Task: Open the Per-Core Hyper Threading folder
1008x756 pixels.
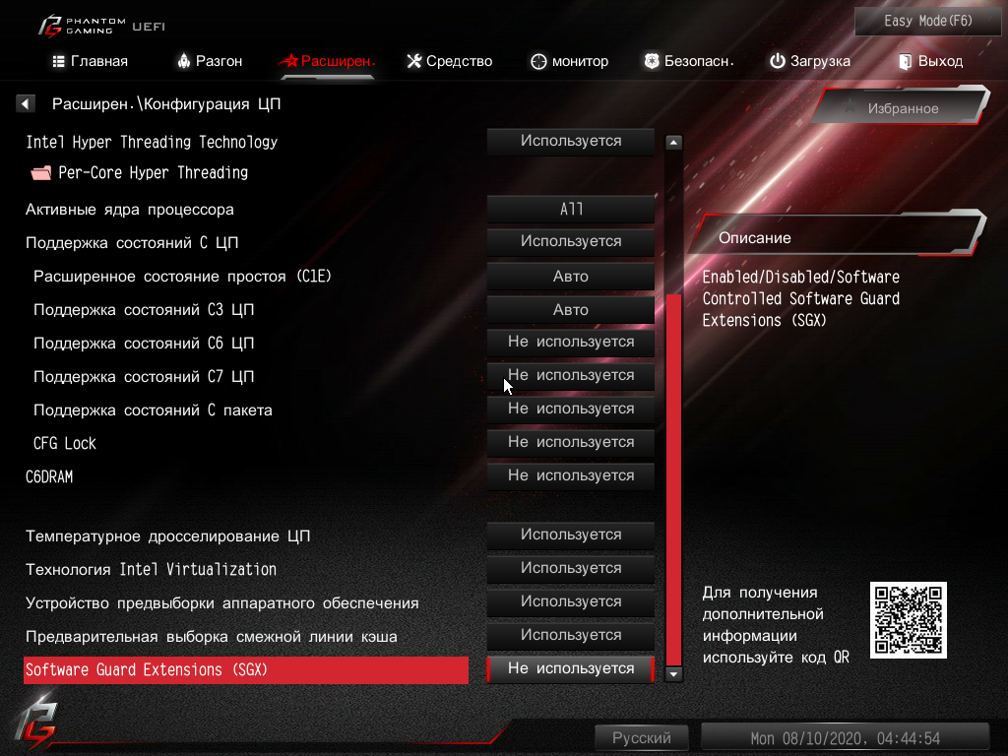Action: (140, 173)
